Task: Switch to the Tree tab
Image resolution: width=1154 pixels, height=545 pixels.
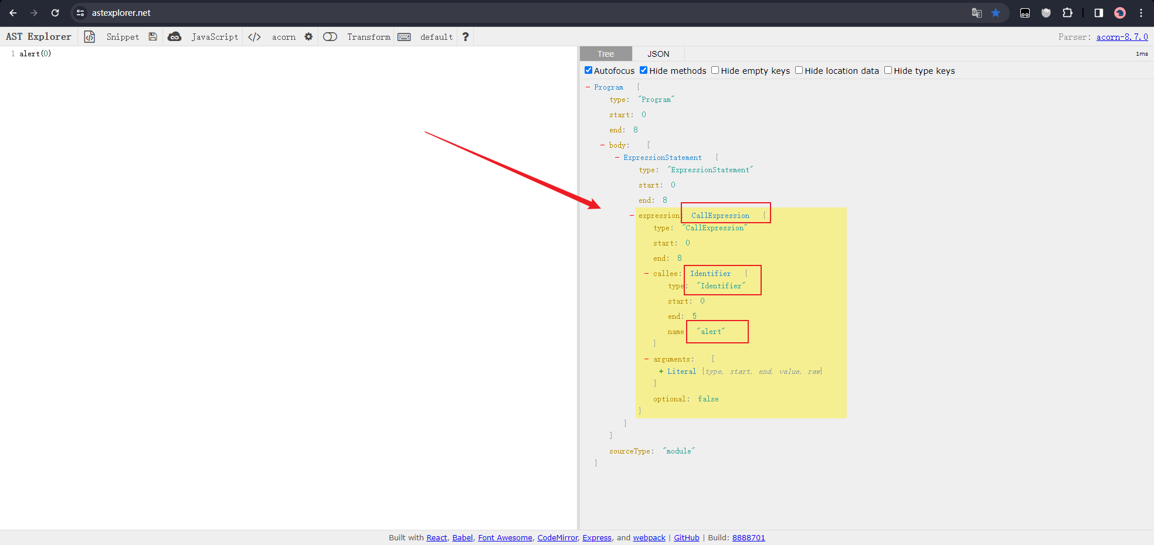Action: pos(606,54)
